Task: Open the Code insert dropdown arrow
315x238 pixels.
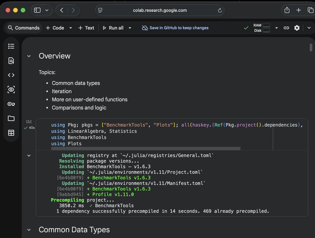Action: (x=70, y=28)
